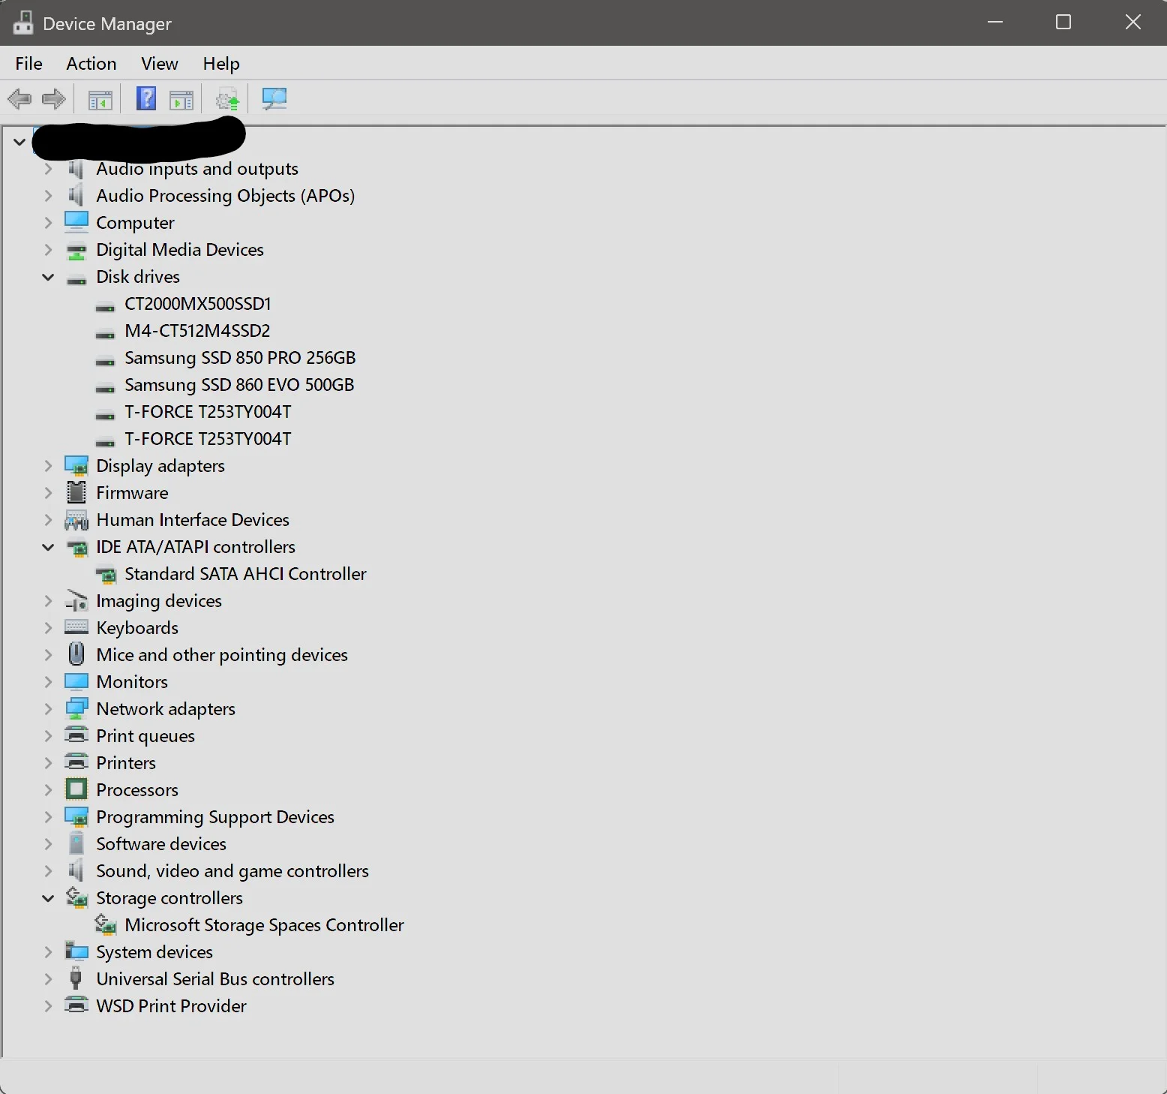Collapse the root computer node at tree top
Screen dimensions: 1167x1094
[x=19, y=142]
